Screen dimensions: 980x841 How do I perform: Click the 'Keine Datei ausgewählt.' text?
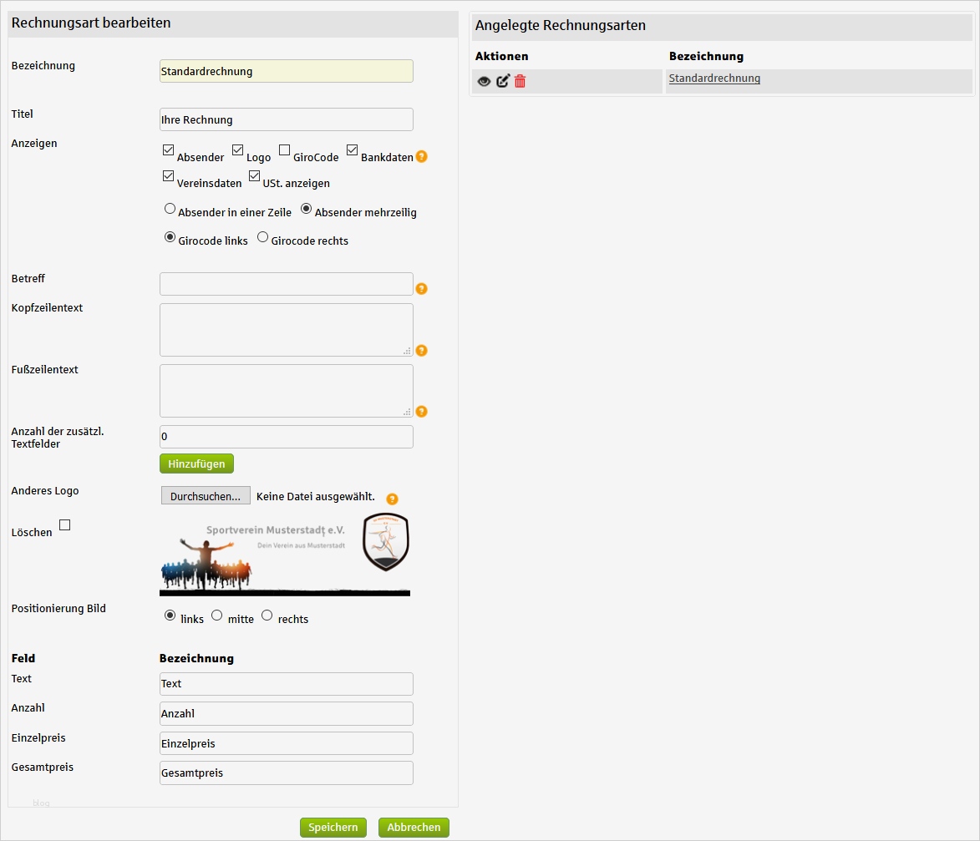tap(316, 496)
